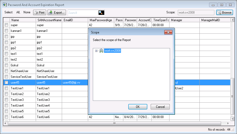Click the vertical scrollbar up arrow
This screenshot has height=134, width=237.
(233, 20)
